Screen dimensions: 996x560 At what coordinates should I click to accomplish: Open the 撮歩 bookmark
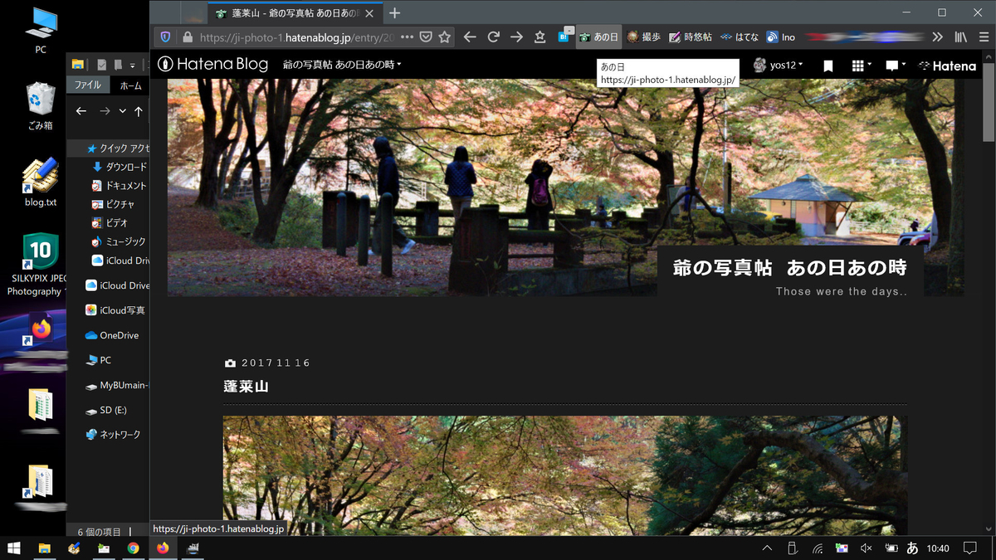tap(644, 37)
